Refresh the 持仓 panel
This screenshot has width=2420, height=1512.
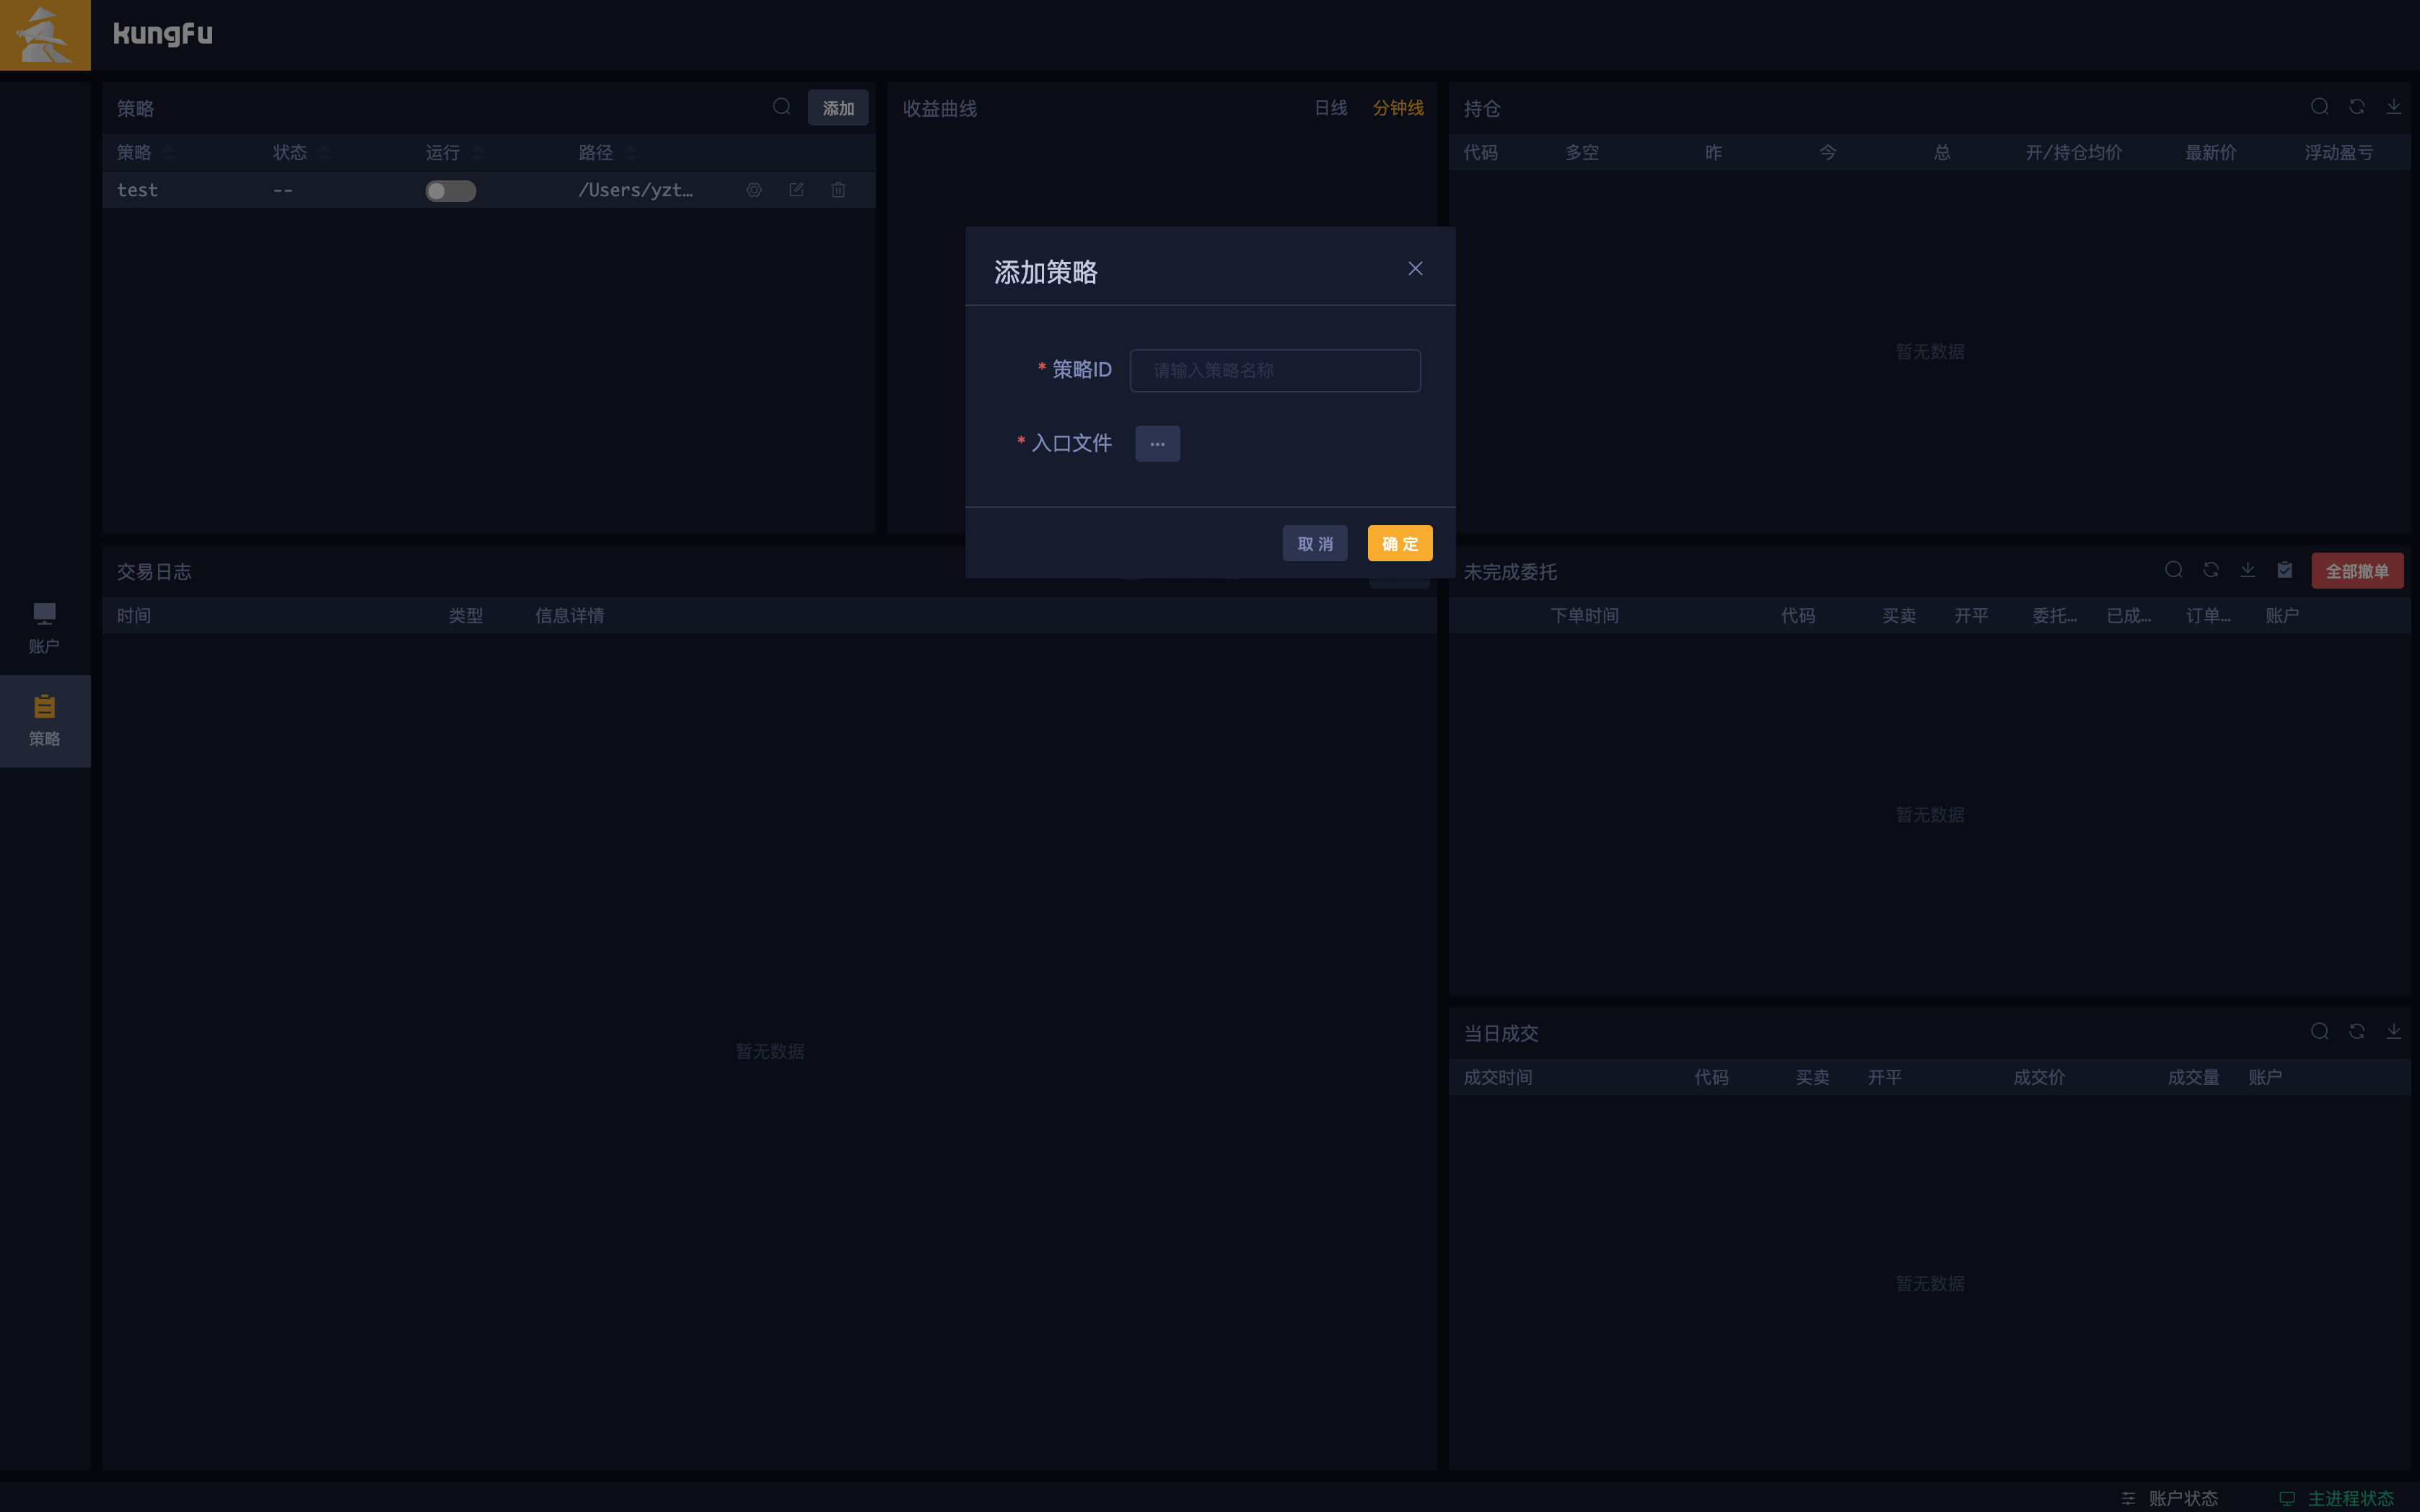2357,107
